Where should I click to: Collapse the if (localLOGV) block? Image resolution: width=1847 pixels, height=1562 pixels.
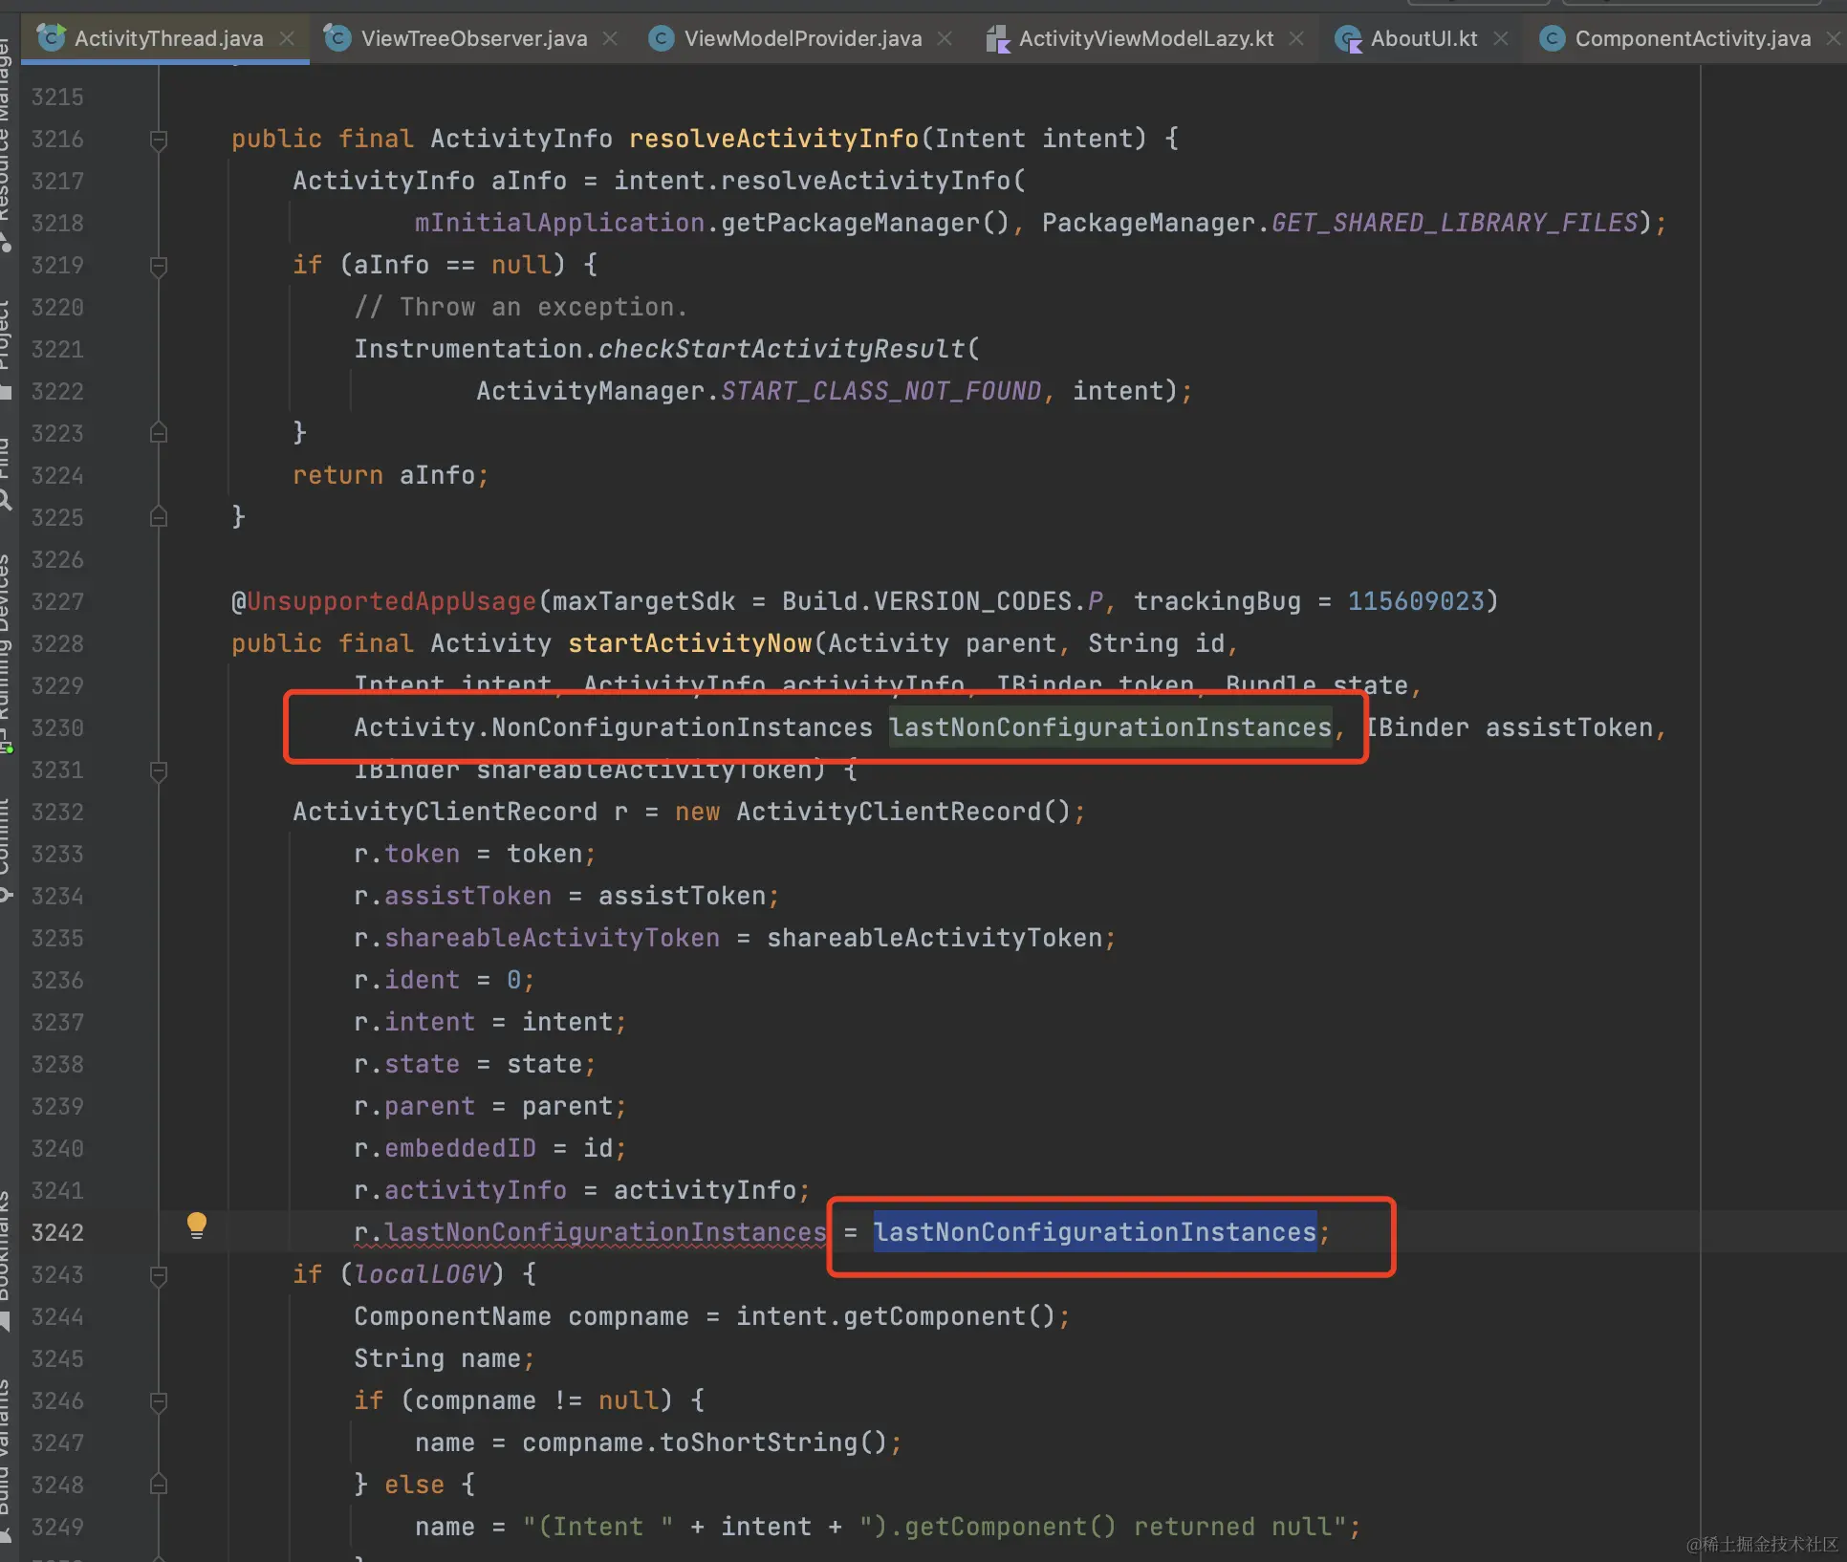point(159,1275)
